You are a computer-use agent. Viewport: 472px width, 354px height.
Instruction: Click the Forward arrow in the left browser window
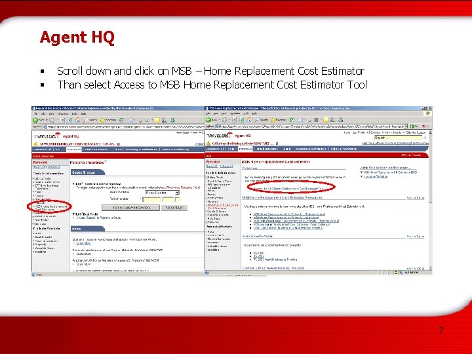[x=52, y=120]
